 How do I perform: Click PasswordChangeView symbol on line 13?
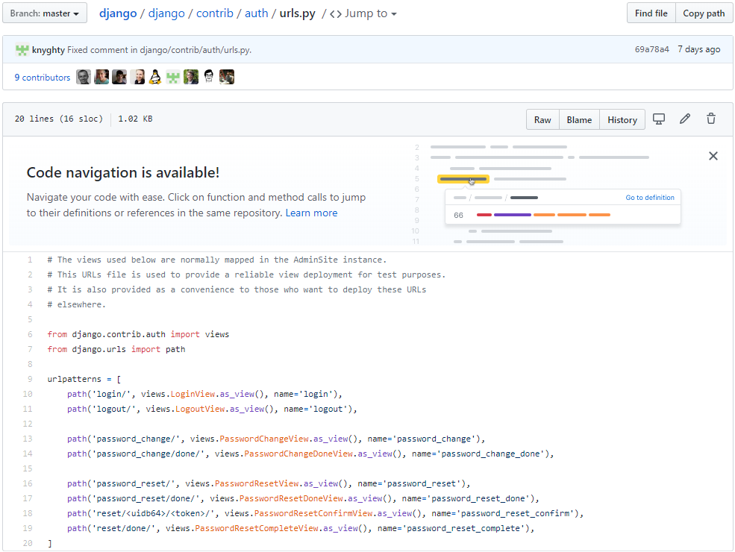tap(264, 439)
